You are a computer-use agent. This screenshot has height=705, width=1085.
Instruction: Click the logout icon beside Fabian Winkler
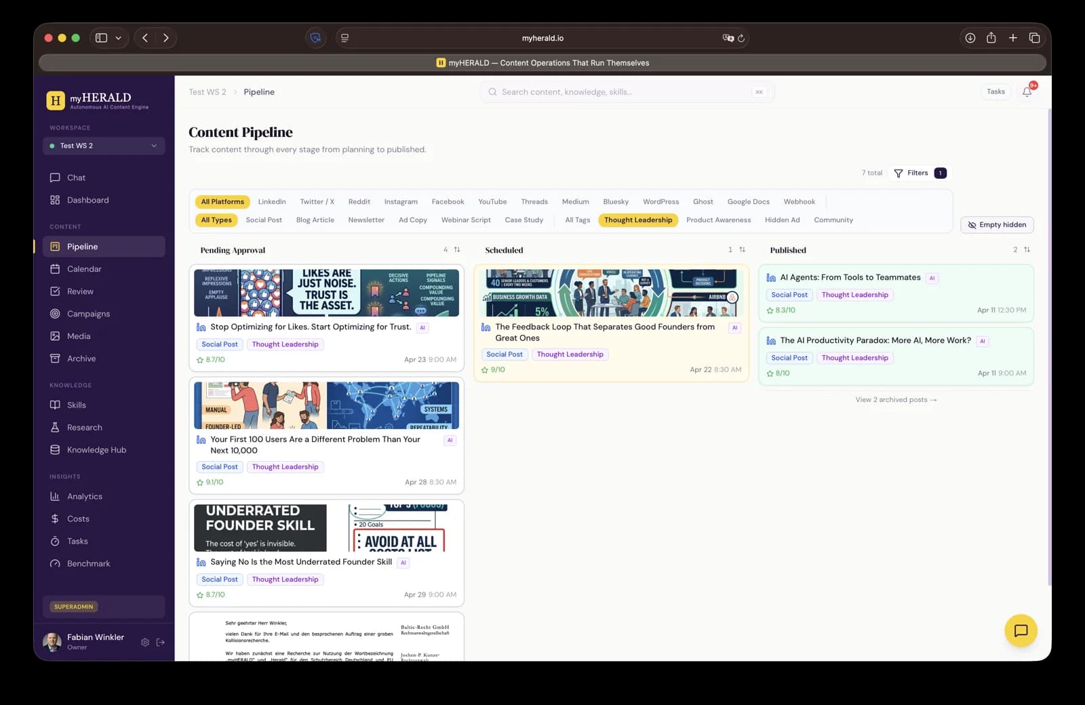pyautogui.click(x=161, y=642)
